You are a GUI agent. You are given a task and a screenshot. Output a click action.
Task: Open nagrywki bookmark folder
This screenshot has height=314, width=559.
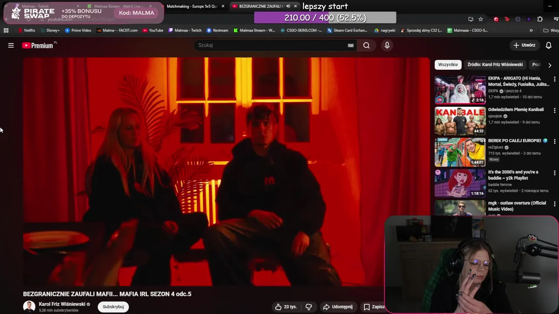click(385, 31)
